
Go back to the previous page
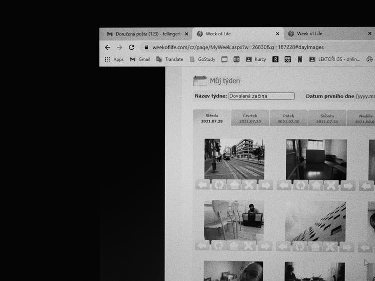pos(107,47)
